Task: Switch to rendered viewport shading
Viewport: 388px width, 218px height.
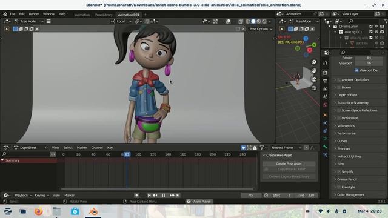Action: [264, 22]
